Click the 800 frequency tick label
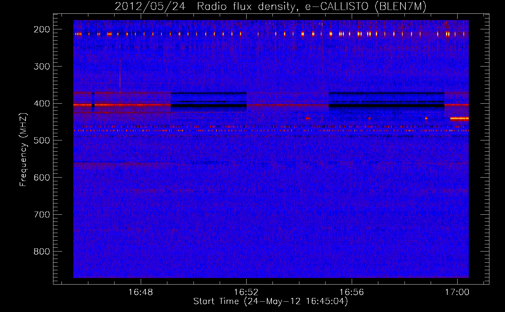The image size is (505, 312). [42, 251]
